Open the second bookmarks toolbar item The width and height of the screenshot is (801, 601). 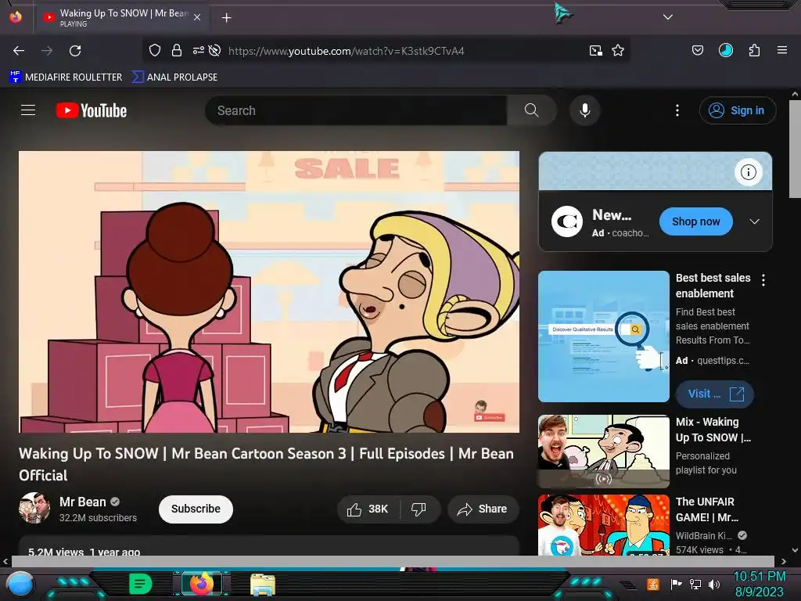pos(174,77)
